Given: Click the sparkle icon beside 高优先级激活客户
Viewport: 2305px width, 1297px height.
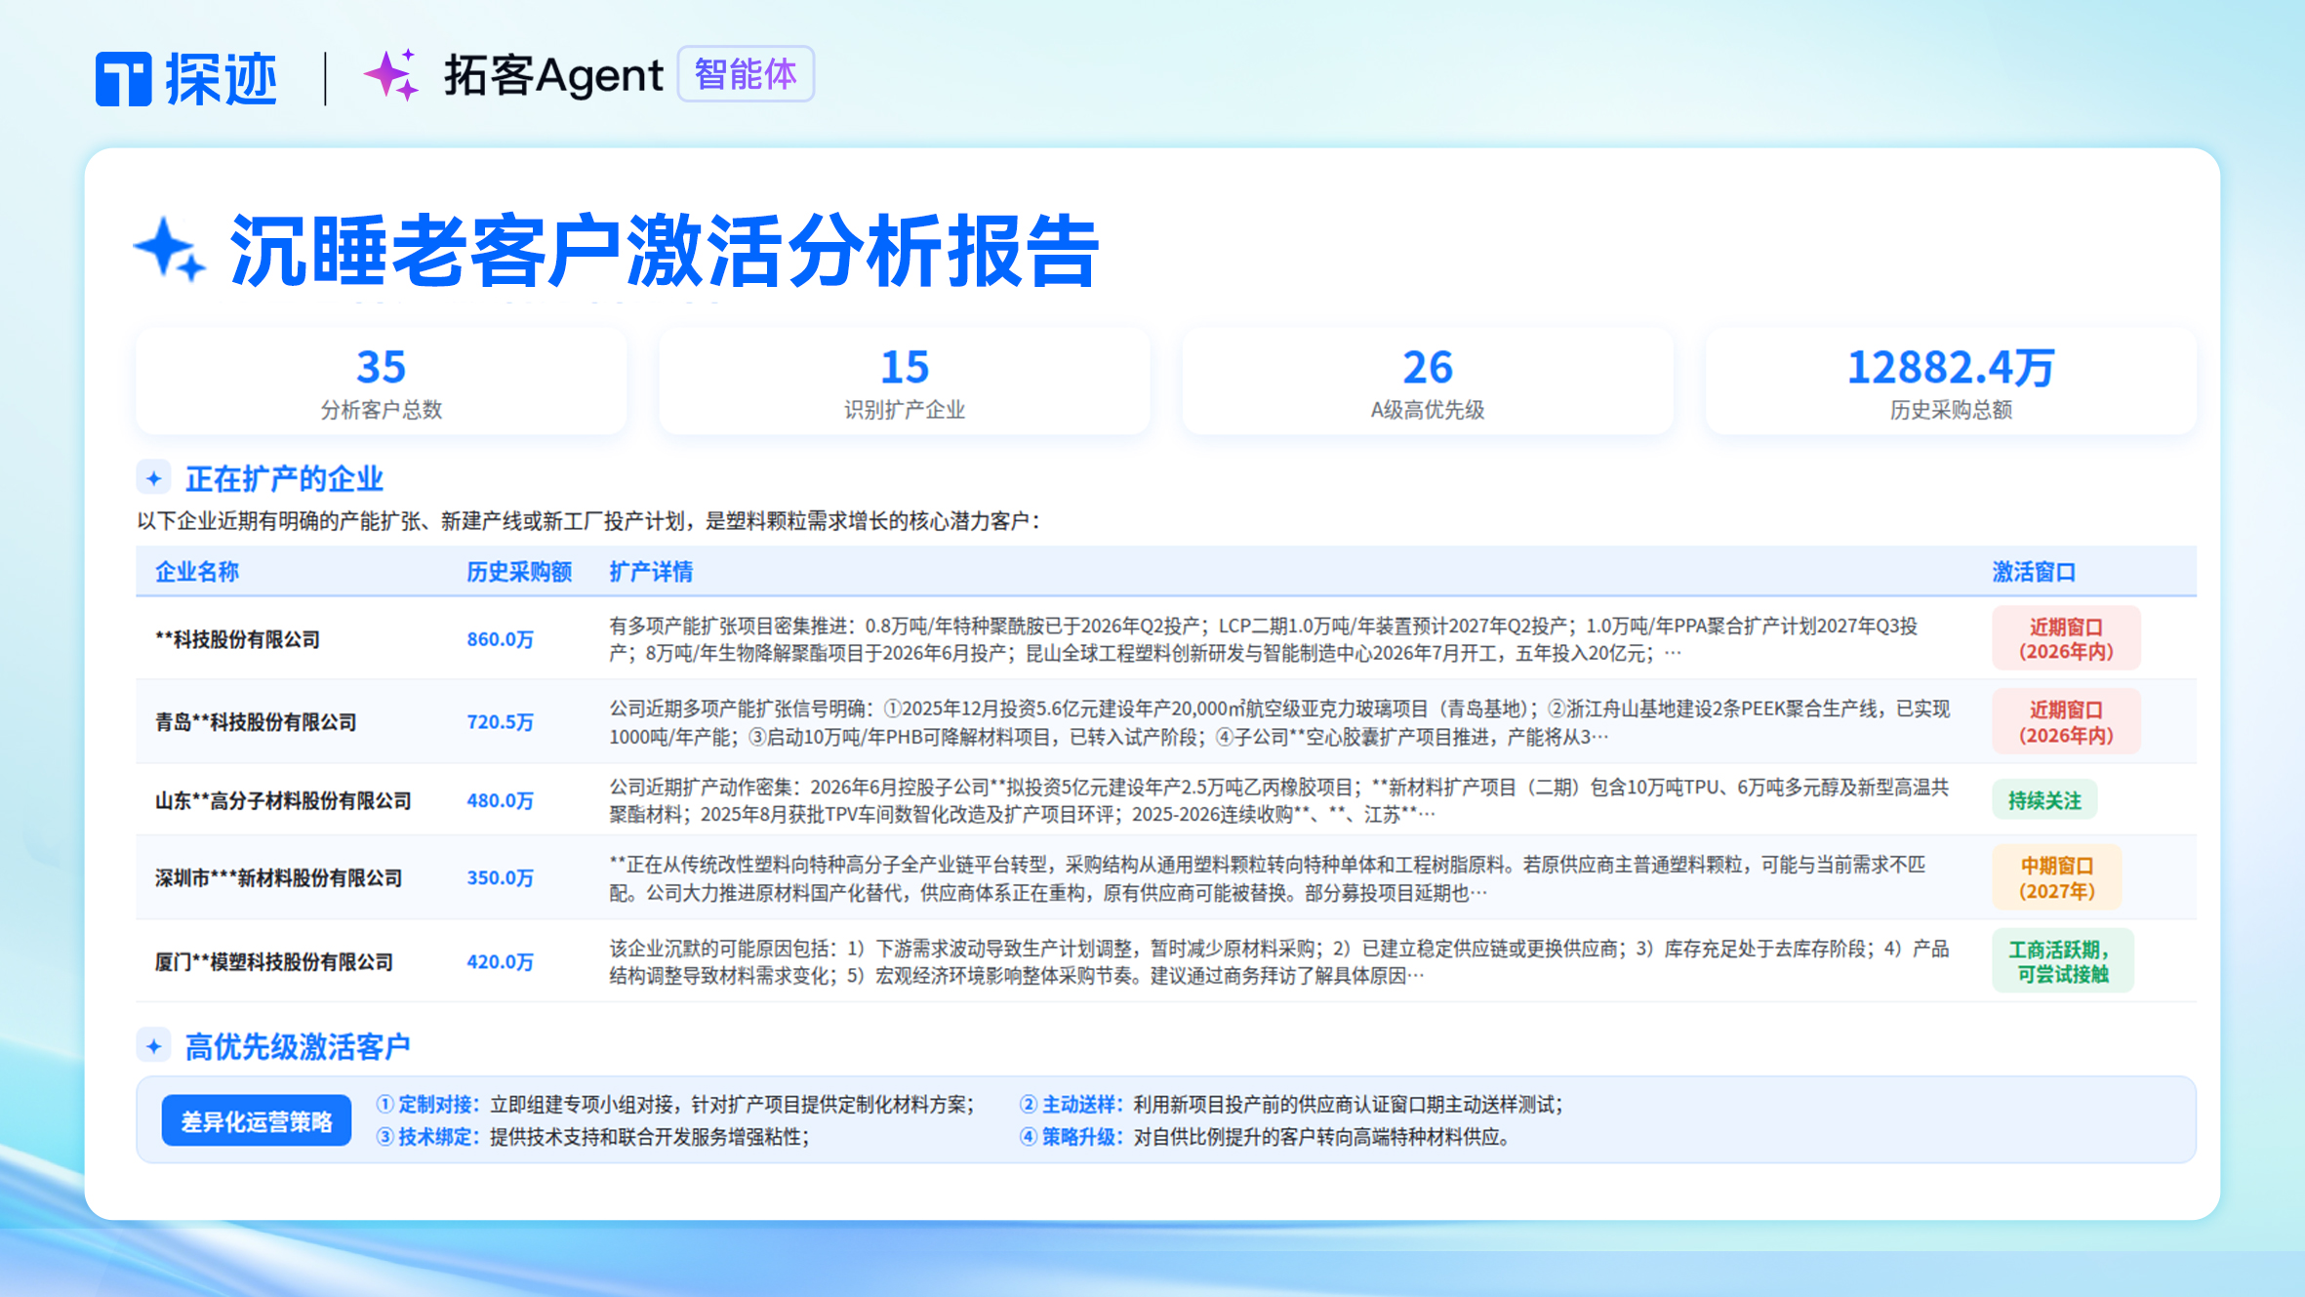Looking at the screenshot, I should point(154,1046).
